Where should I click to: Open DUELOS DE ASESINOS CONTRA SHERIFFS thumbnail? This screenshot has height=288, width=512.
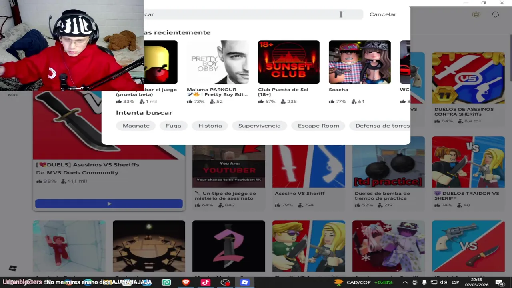(468, 78)
